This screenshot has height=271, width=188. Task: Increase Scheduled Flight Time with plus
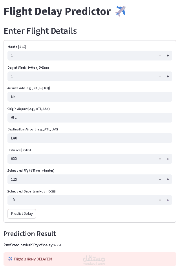[x=168, y=179]
